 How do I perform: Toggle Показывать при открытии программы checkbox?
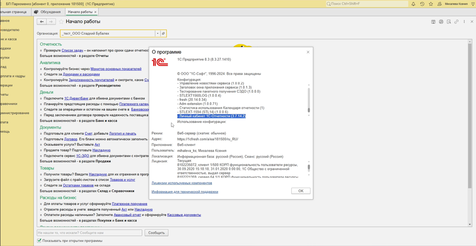click(x=39, y=241)
